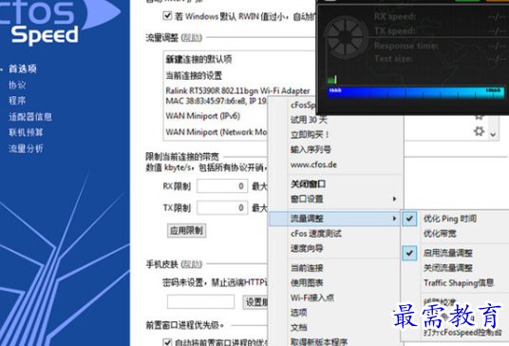The image size is (509, 346).
Task: Open 流量分析 in the sidebar
Action: (x=26, y=149)
